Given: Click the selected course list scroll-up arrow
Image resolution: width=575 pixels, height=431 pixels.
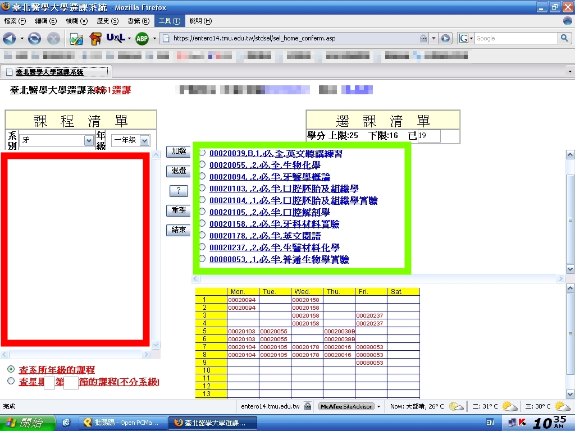Looking at the screenshot, I should pyautogui.click(x=570, y=154).
